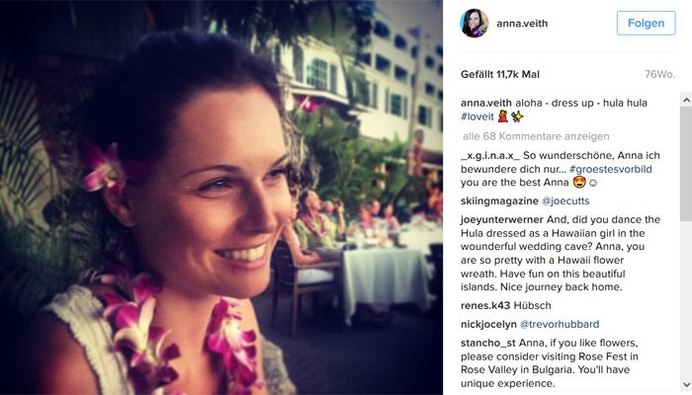This screenshot has height=395, width=692.
Task: Show alle 68 Kommentare anzeigen
Action: 536,136
